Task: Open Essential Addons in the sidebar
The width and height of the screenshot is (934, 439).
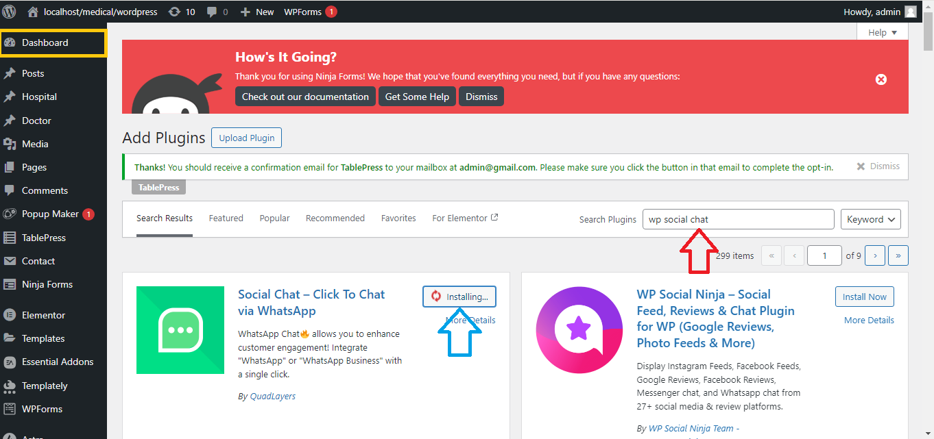Action: point(57,362)
